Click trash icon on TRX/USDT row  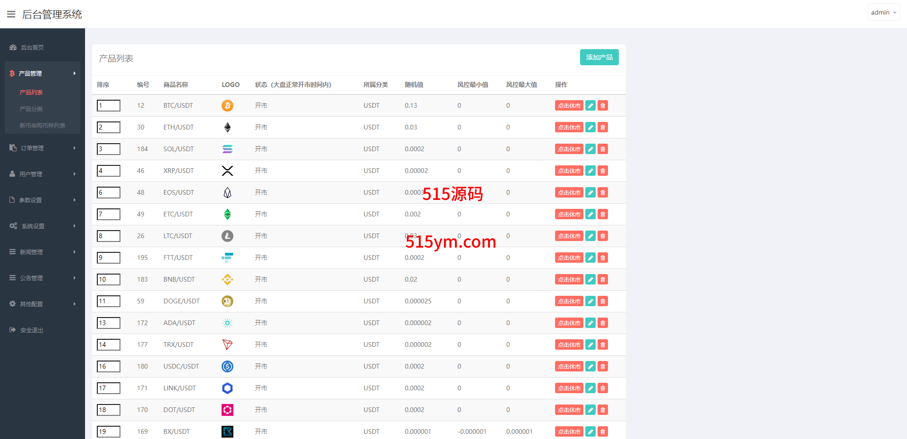[x=603, y=344]
